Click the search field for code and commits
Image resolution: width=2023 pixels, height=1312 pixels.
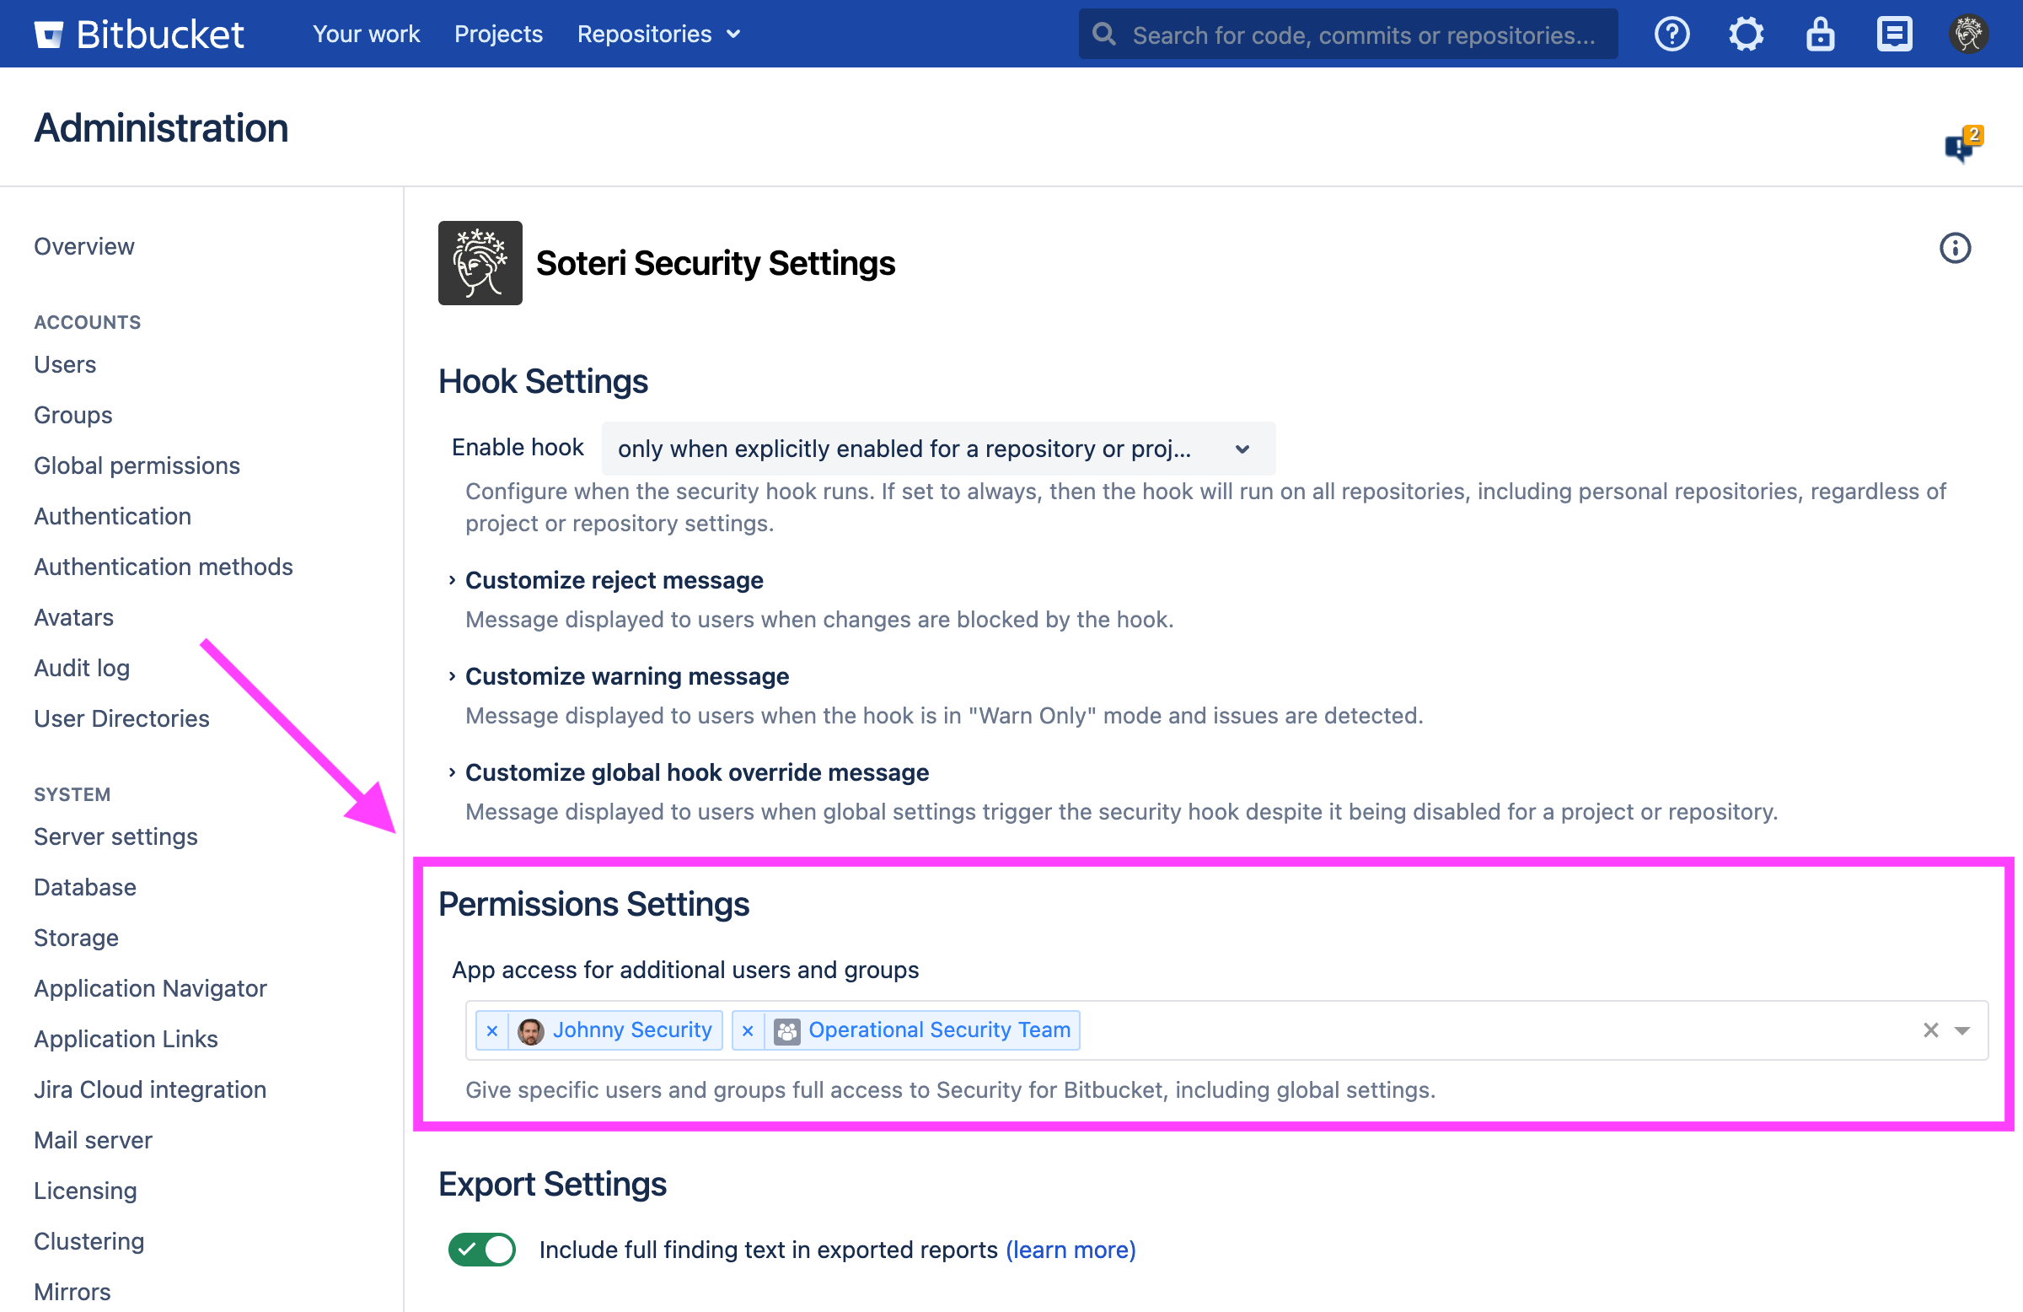point(1349,34)
